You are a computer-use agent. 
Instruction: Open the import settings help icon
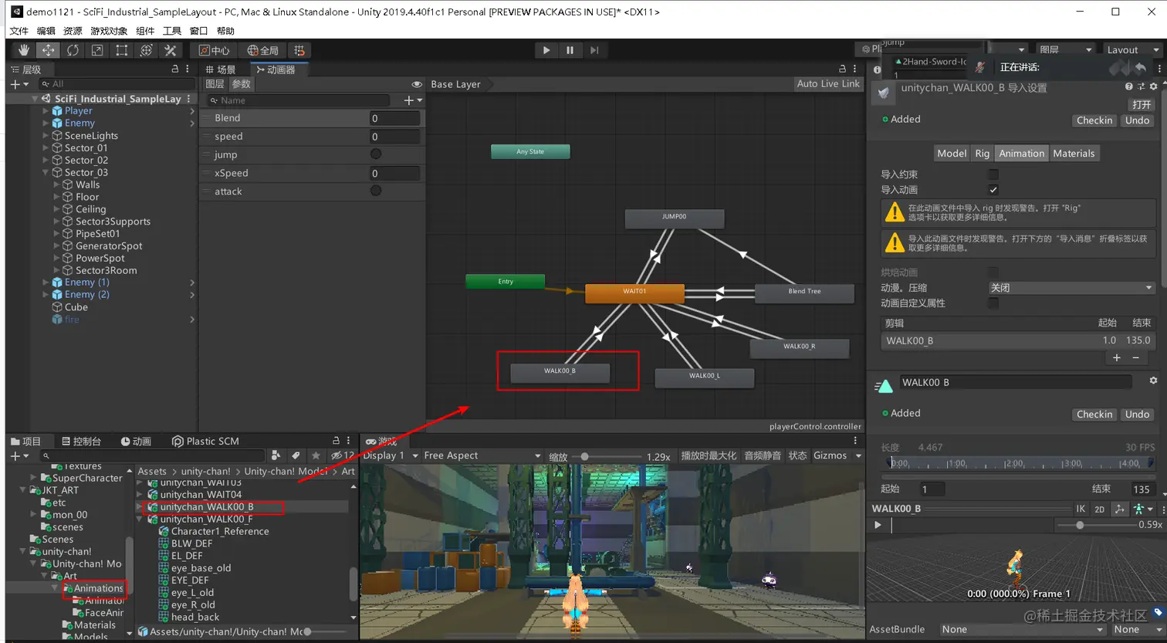(1128, 87)
